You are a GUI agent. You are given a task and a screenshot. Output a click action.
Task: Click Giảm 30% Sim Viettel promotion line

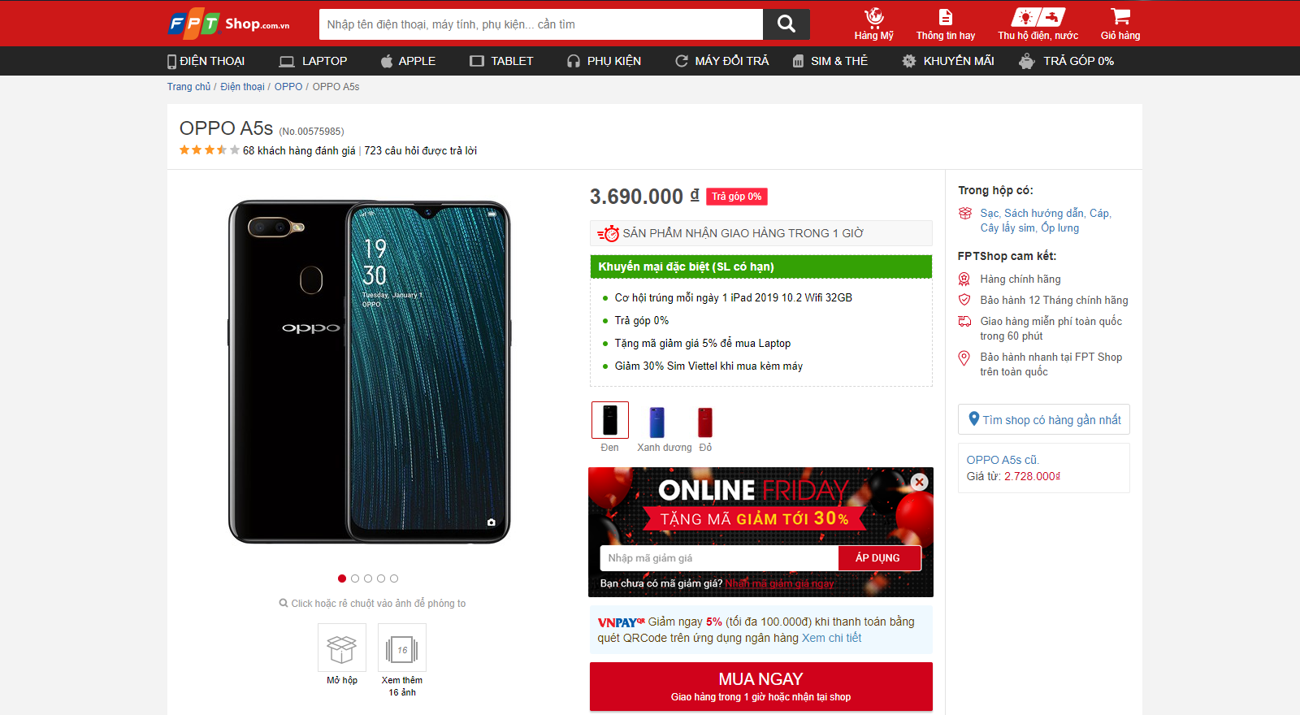tap(708, 366)
